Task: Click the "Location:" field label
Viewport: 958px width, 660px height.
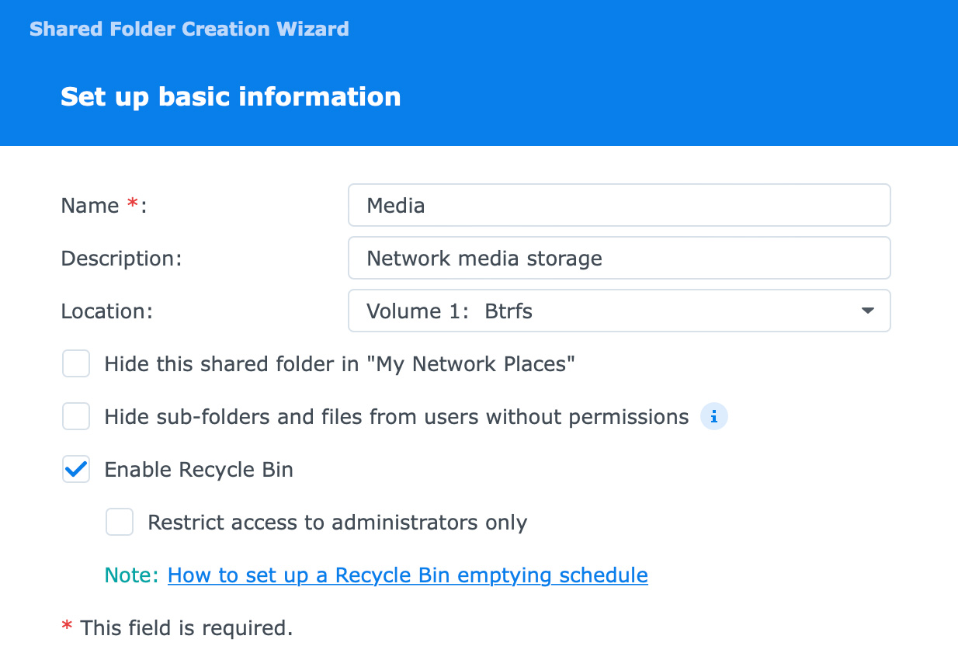Action: click(107, 311)
